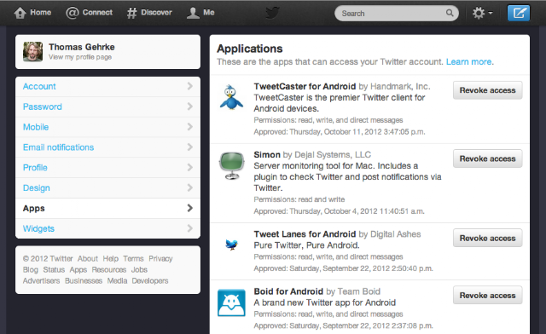
Task: Click the compose new tweet button
Action: pos(519,13)
